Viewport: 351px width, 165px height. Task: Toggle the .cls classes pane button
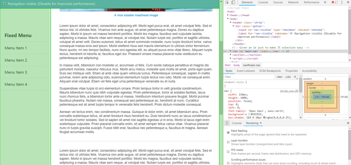point(288,77)
